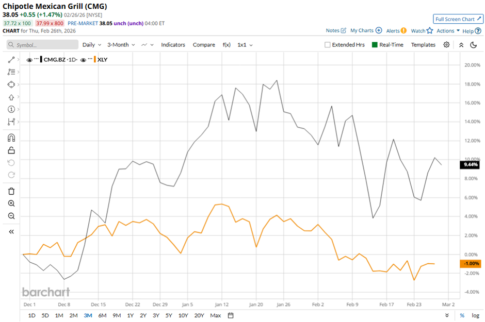Click the My Charts link
Viewport: 485px width, 322px height.
pos(362,30)
